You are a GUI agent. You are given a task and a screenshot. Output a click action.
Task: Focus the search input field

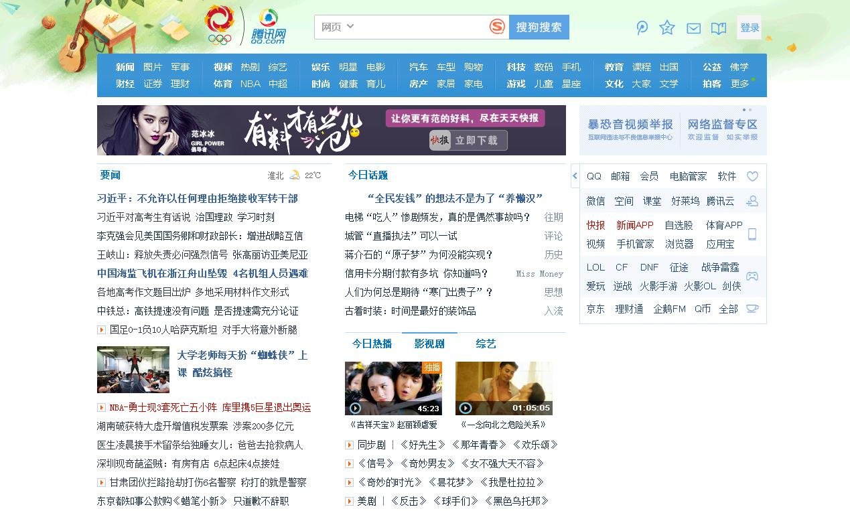422,27
